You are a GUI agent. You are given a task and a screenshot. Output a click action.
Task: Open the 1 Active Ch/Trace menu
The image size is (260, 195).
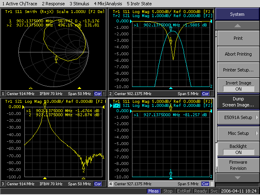[20, 4]
